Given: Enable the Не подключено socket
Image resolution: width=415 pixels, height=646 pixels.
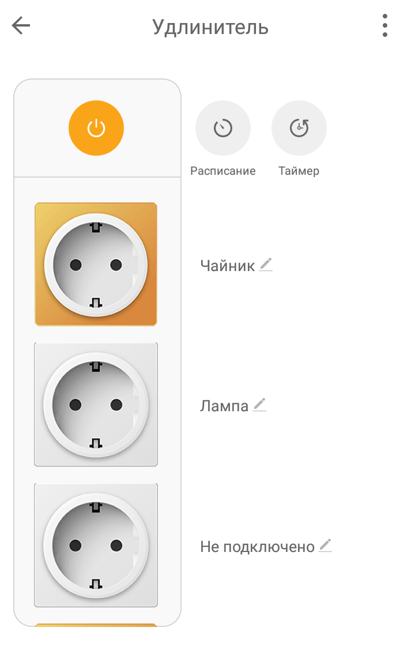Looking at the screenshot, I should coord(96,545).
